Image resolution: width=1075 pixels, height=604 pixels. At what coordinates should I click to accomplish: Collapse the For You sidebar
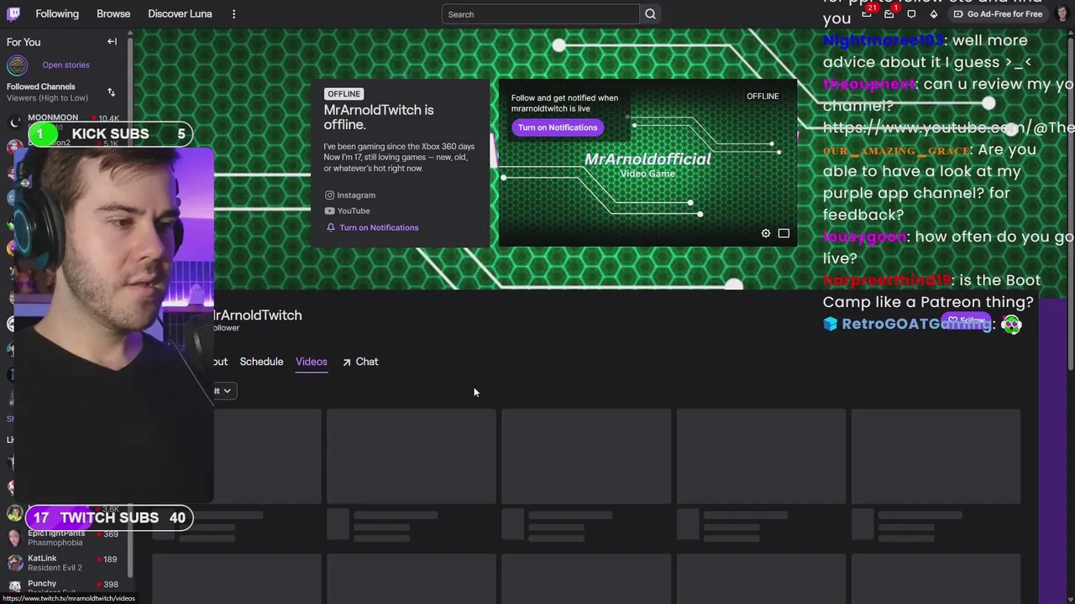112,41
